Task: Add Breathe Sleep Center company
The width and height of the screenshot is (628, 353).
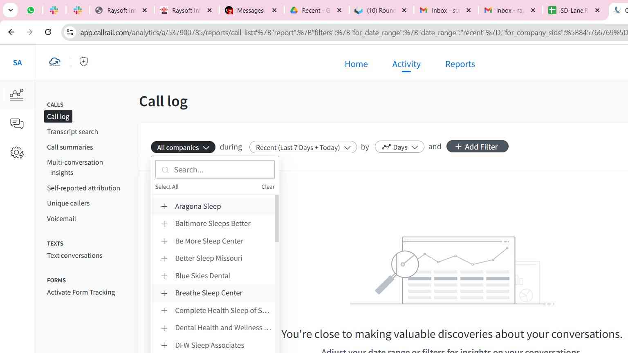Action: (x=213, y=293)
